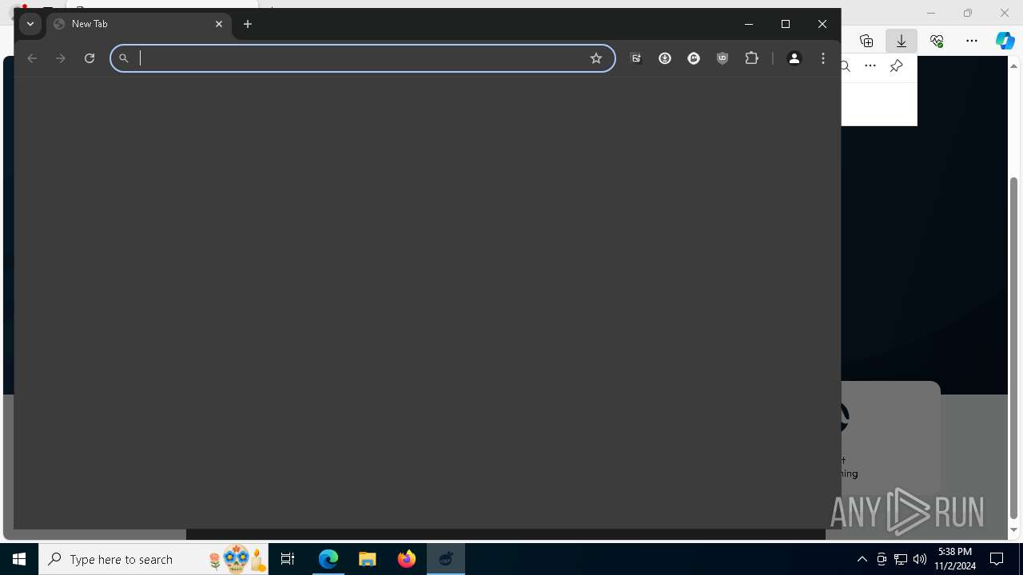Viewport: 1023px width, 575px height.
Task: Open File Explorer from taskbar
Action: pos(368,559)
